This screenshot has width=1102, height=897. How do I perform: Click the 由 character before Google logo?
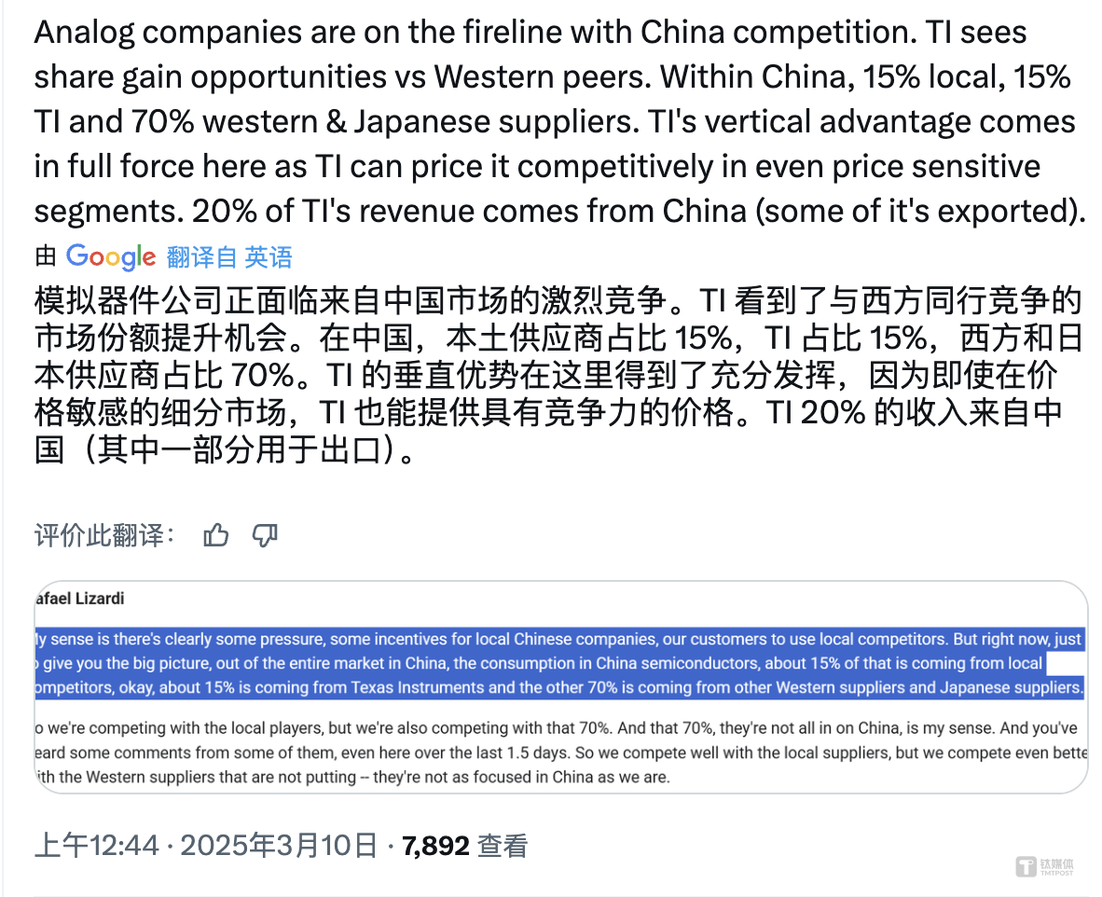click(46, 256)
